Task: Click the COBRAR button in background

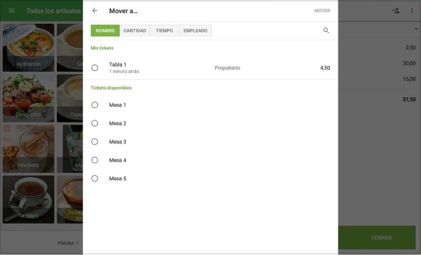Action: pos(381,238)
